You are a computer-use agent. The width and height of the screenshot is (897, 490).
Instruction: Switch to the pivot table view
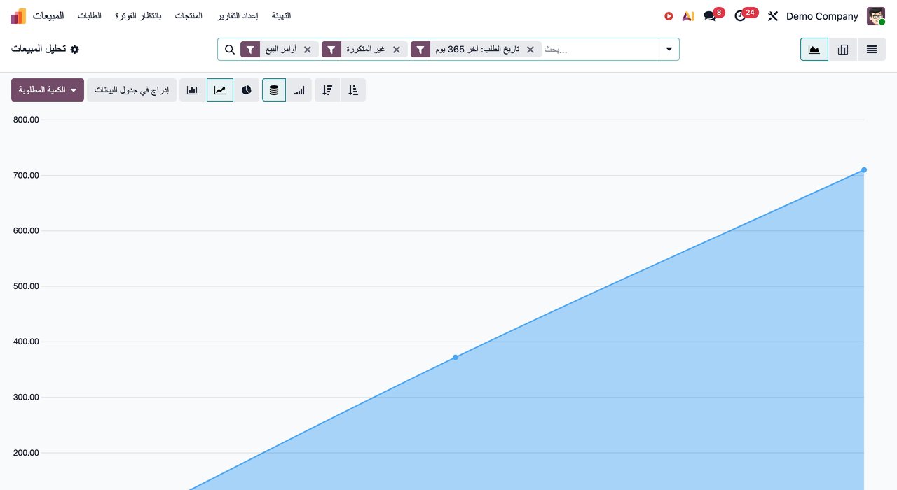coord(843,50)
